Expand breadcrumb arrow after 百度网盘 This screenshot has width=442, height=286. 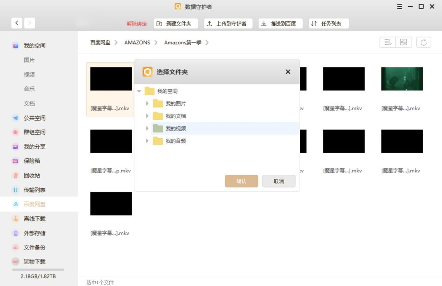116,43
